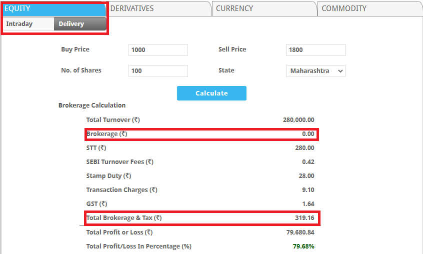Click the Total Brokerage & Tax value 319.16

pos(304,218)
